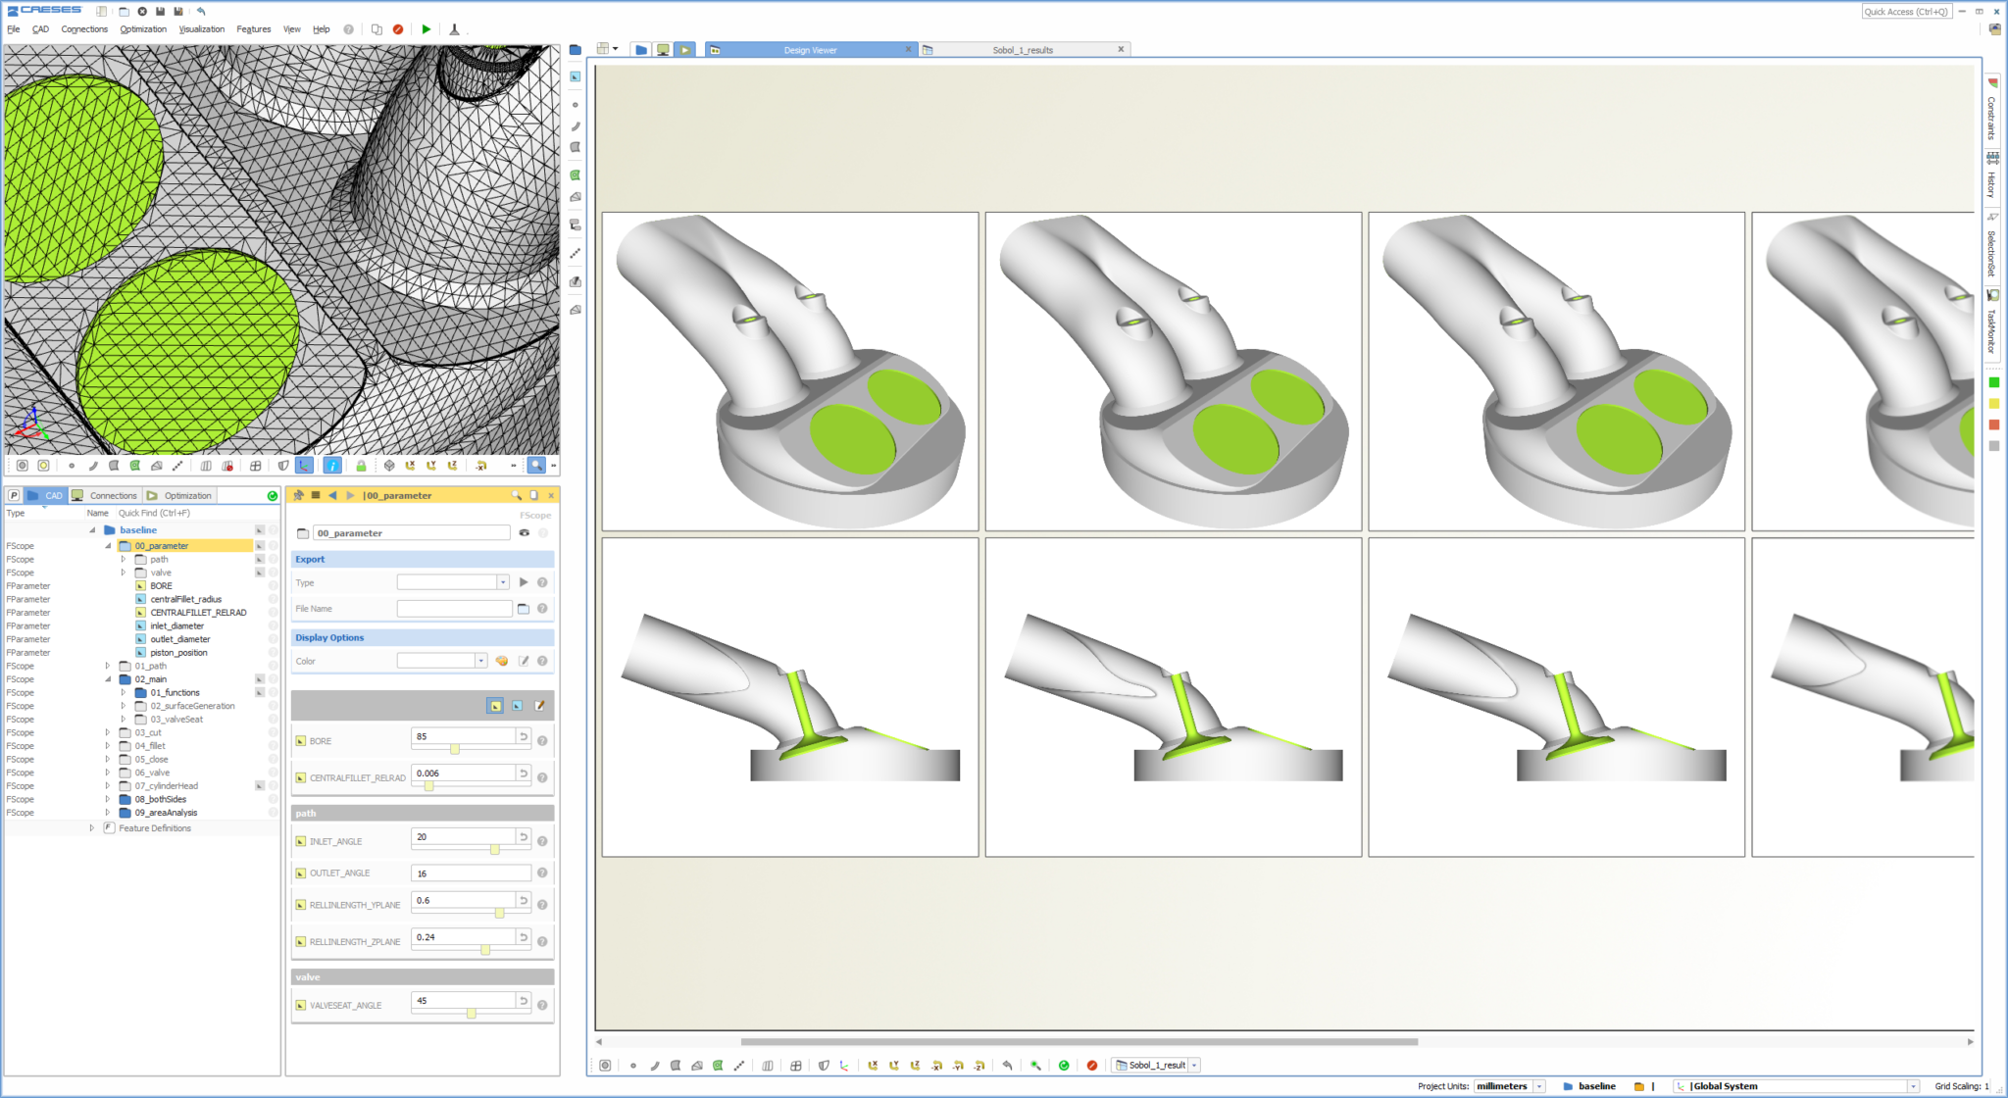
Task: Switch to the Sobol_1_results tab
Action: 1023,50
